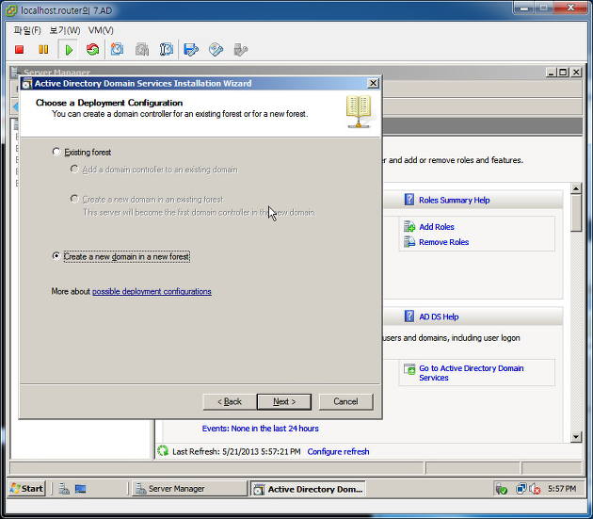Viewport: 593px width, 519px height.
Task: Click the grayed revert snapshot icon
Action: [142, 50]
